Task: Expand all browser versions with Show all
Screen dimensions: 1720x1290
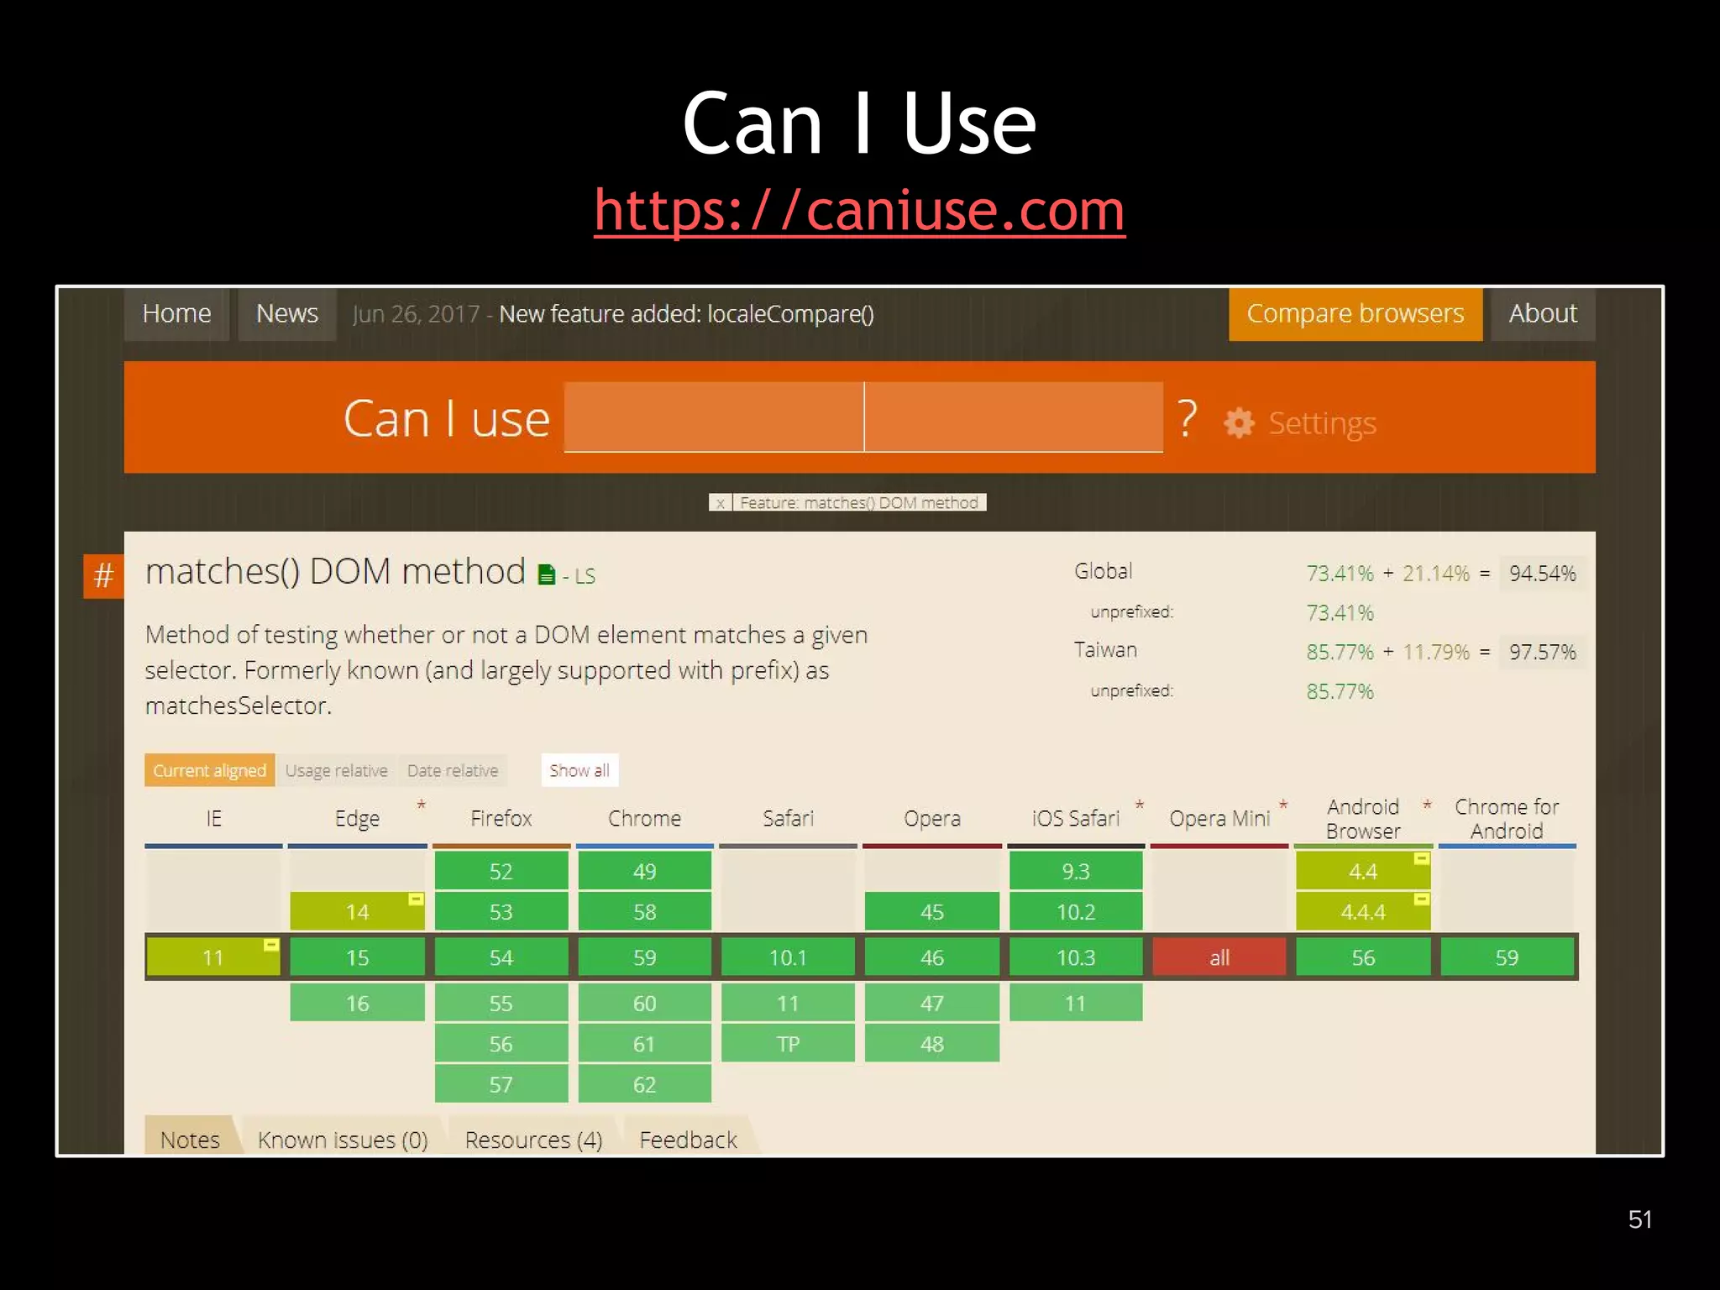Action: click(x=579, y=770)
